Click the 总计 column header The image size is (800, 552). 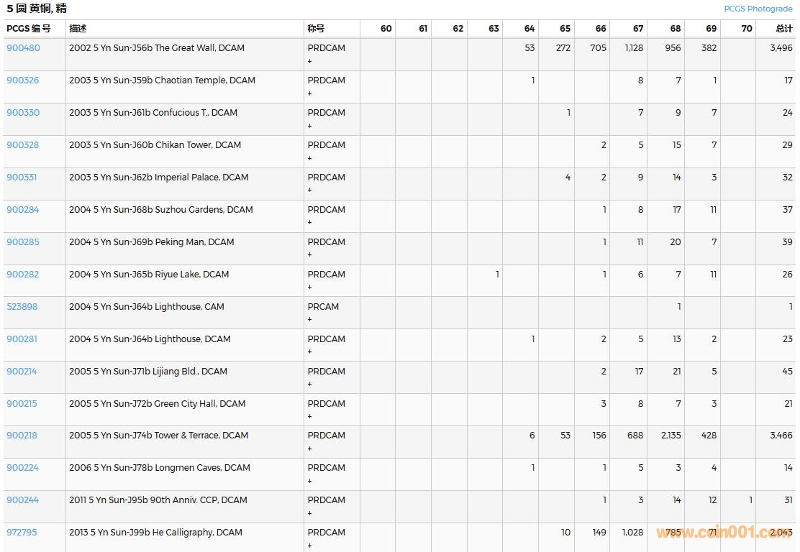coord(783,29)
